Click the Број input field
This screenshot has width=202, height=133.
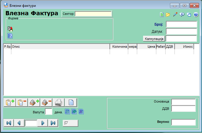[181, 24]
